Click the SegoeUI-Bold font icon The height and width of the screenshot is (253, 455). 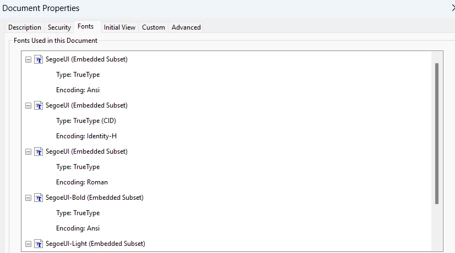tap(39, 198)
